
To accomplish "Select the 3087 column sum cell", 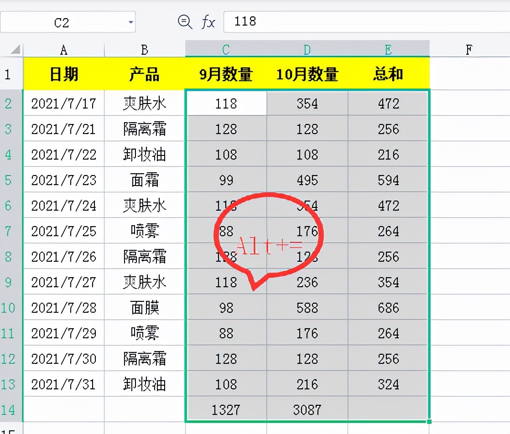I will point(307,410).
